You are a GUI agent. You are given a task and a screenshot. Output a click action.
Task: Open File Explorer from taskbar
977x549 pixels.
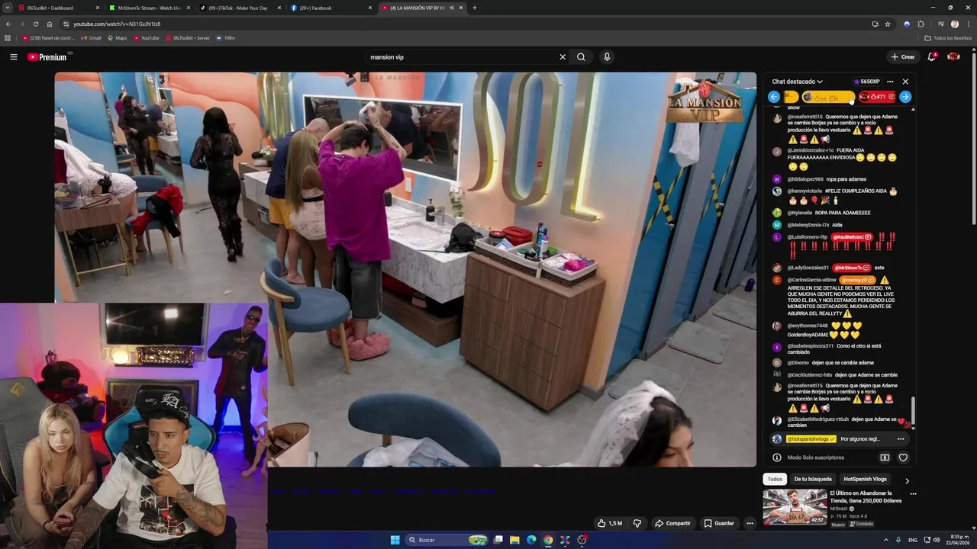click(514, 540)
